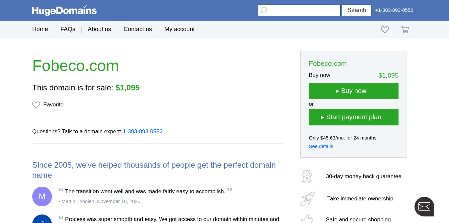449x223 pixels.
Task: Expand See details for payment plan
Action: click(x=321, y=146)
